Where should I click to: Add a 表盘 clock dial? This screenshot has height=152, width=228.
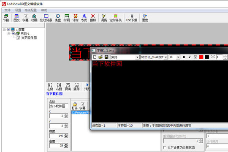58,18
